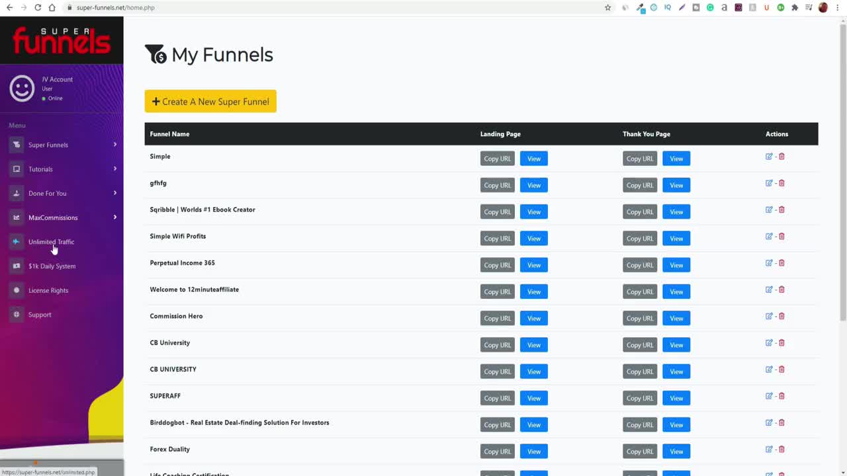This screenshot has width=847, height=476.
Task: Create a new Super Funnel
Action: point(210,101)
